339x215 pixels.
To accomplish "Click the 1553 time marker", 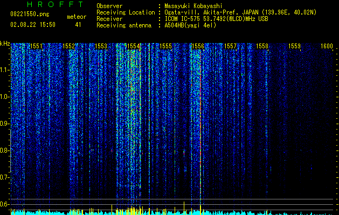I will pyautogui.click(x=101, y=46).
